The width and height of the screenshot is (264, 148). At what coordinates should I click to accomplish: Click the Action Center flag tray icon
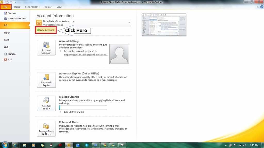[235, 145]
